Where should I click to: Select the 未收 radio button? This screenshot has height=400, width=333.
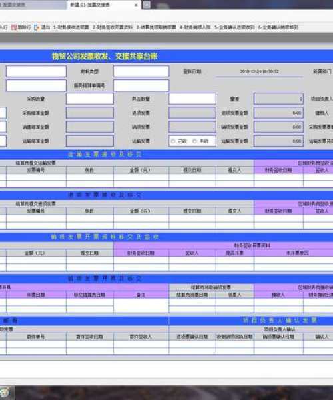[194, 141]
